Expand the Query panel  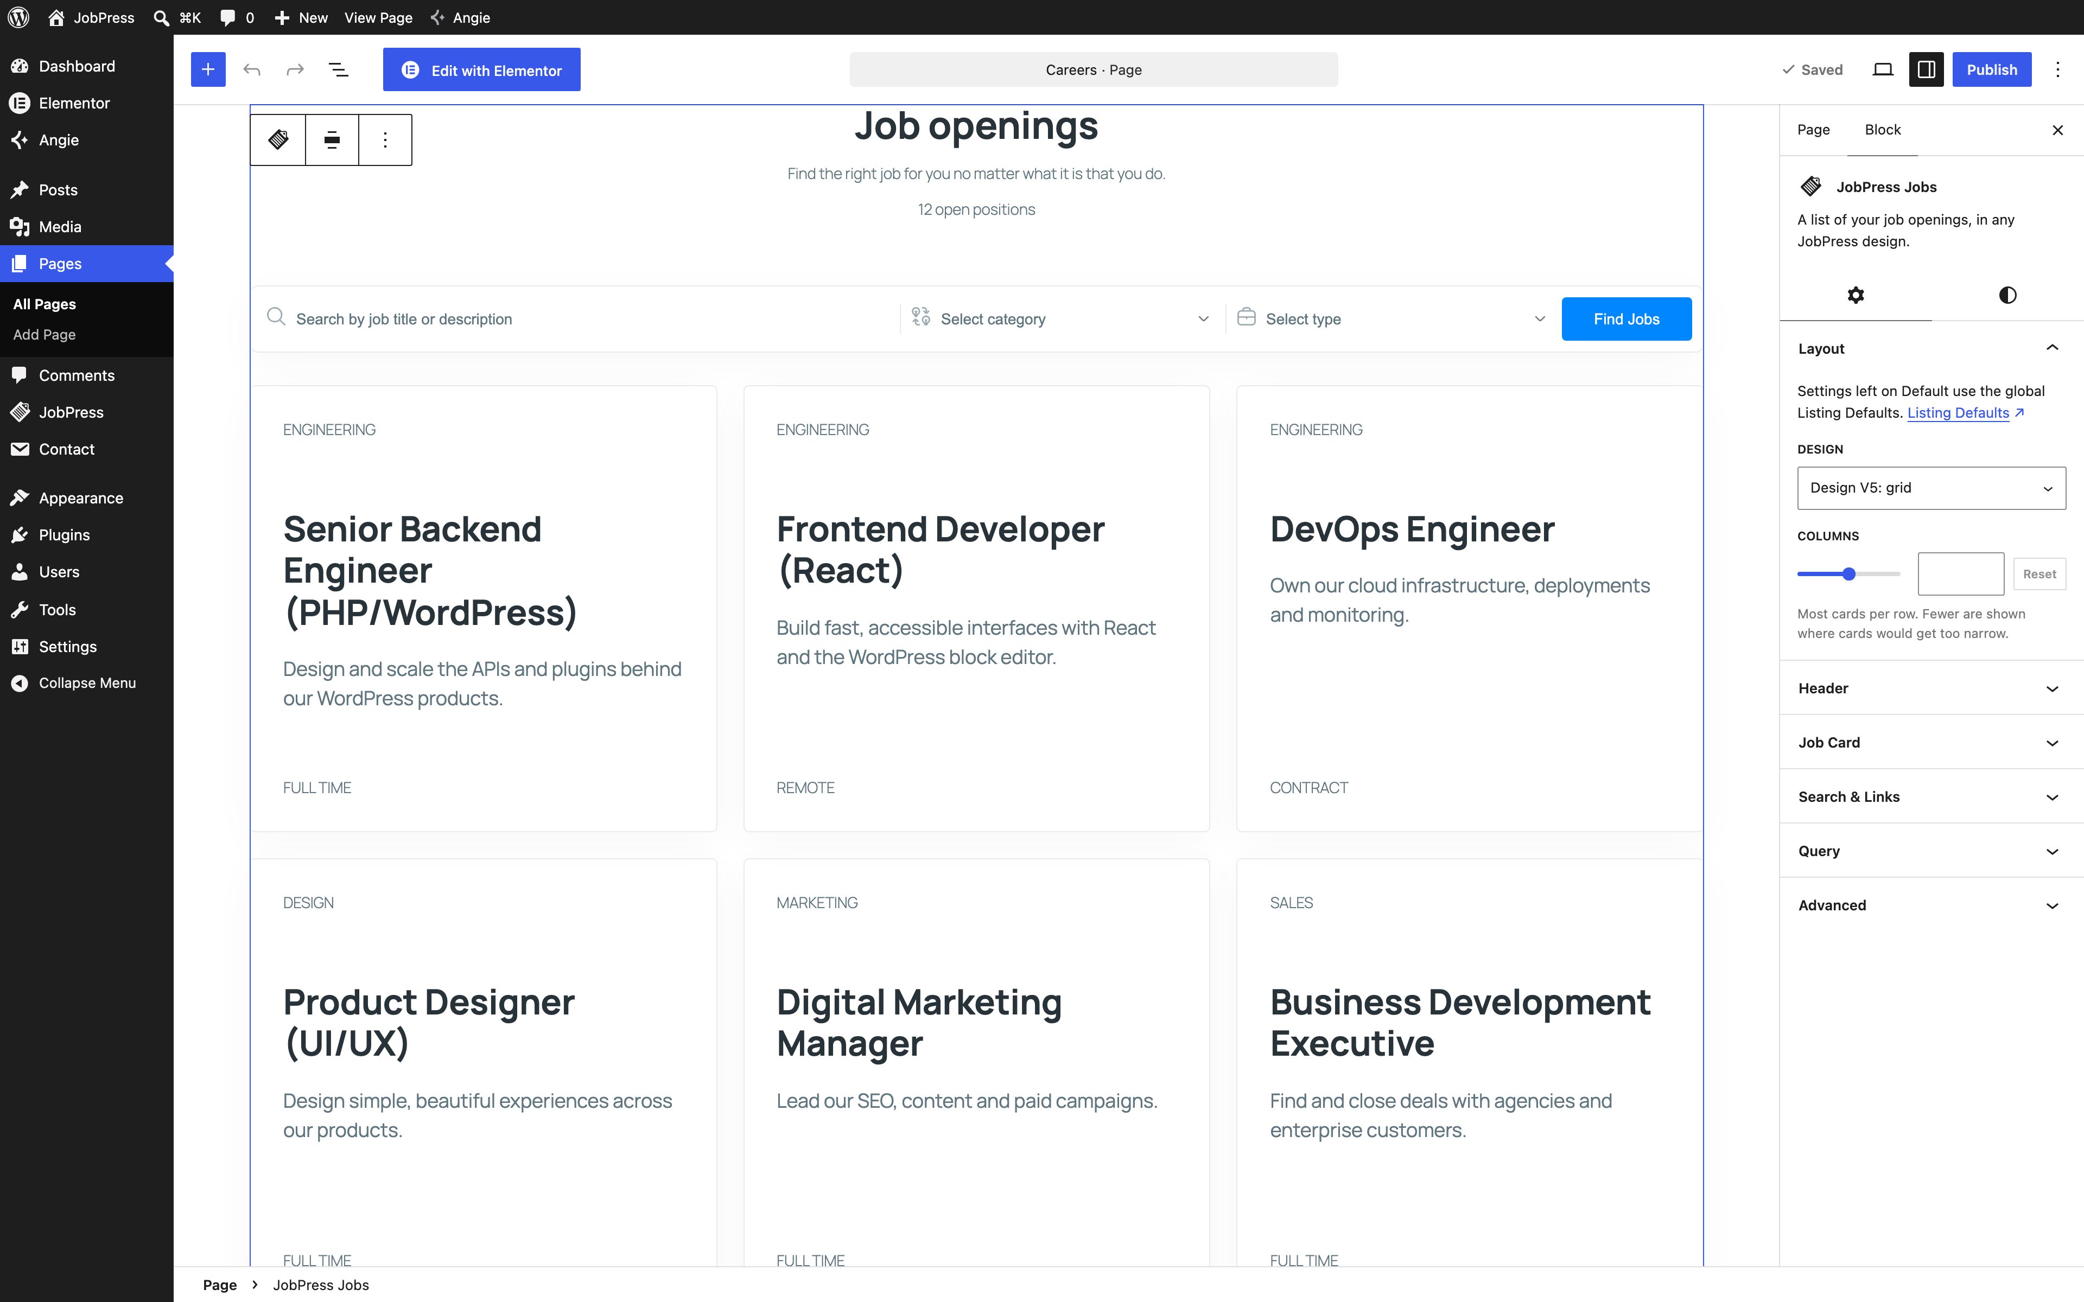click(1931, 851)
